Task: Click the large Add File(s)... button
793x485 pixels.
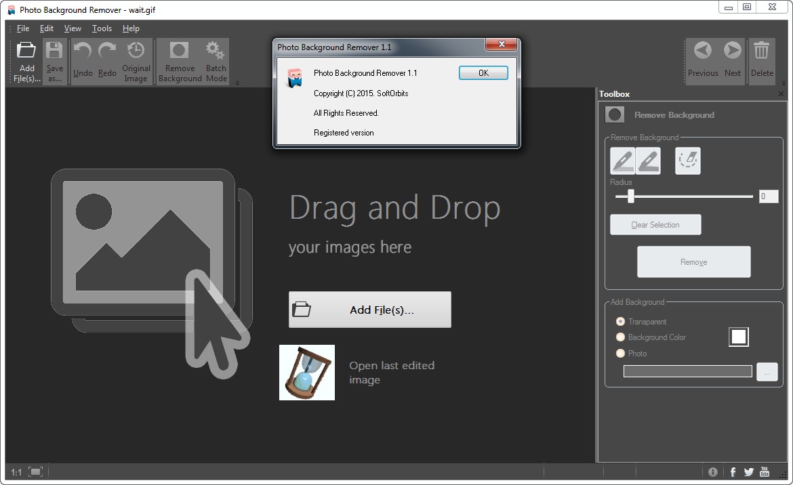Action: click(369, 310)
